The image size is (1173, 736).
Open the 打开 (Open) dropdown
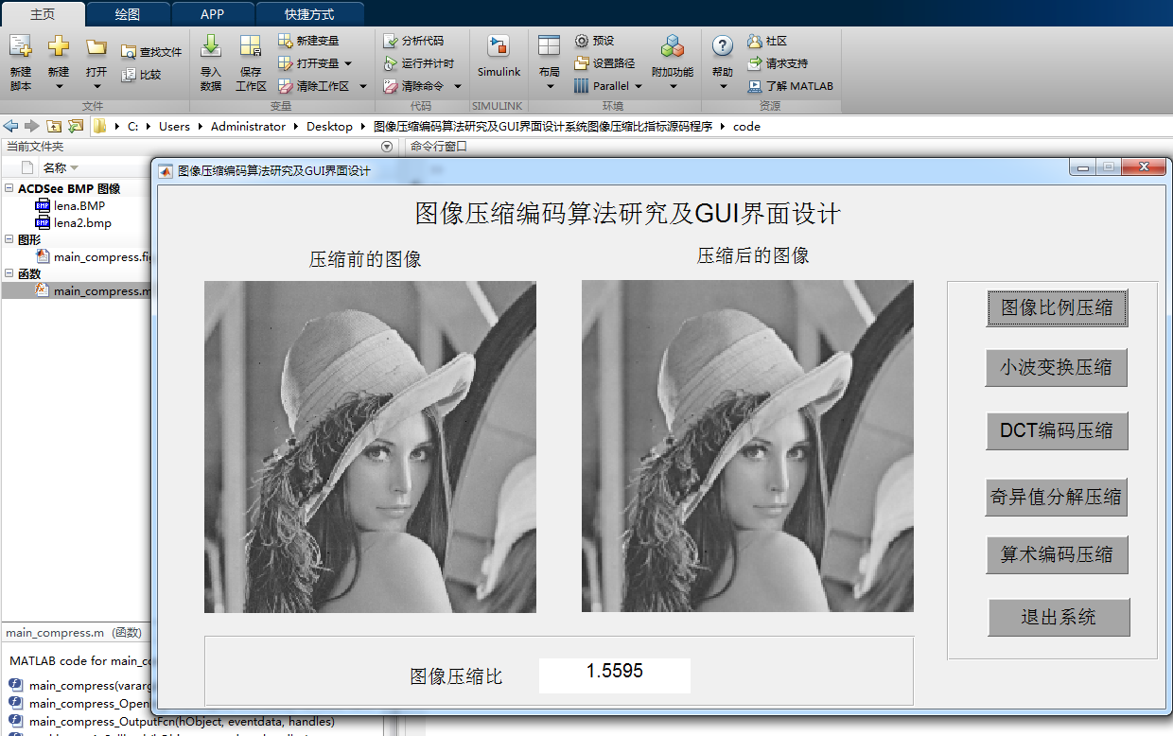pyautogui.click(x=96, y=86)
